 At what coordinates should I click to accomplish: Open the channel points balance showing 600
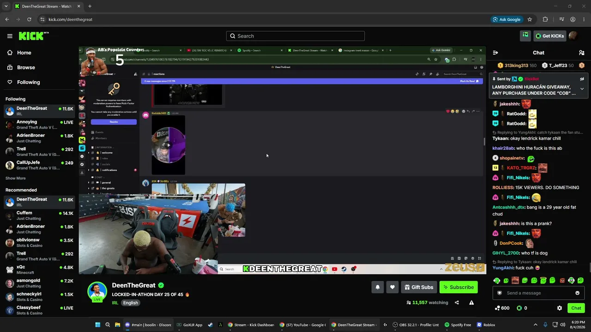click(x=502, y=308)
